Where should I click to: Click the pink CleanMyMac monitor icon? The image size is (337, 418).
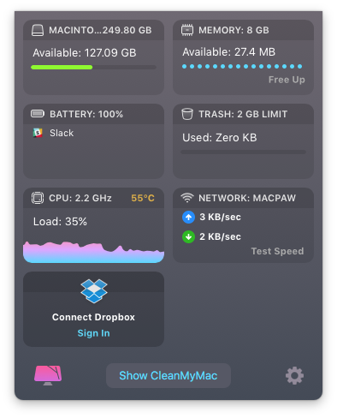click(48, 375)
